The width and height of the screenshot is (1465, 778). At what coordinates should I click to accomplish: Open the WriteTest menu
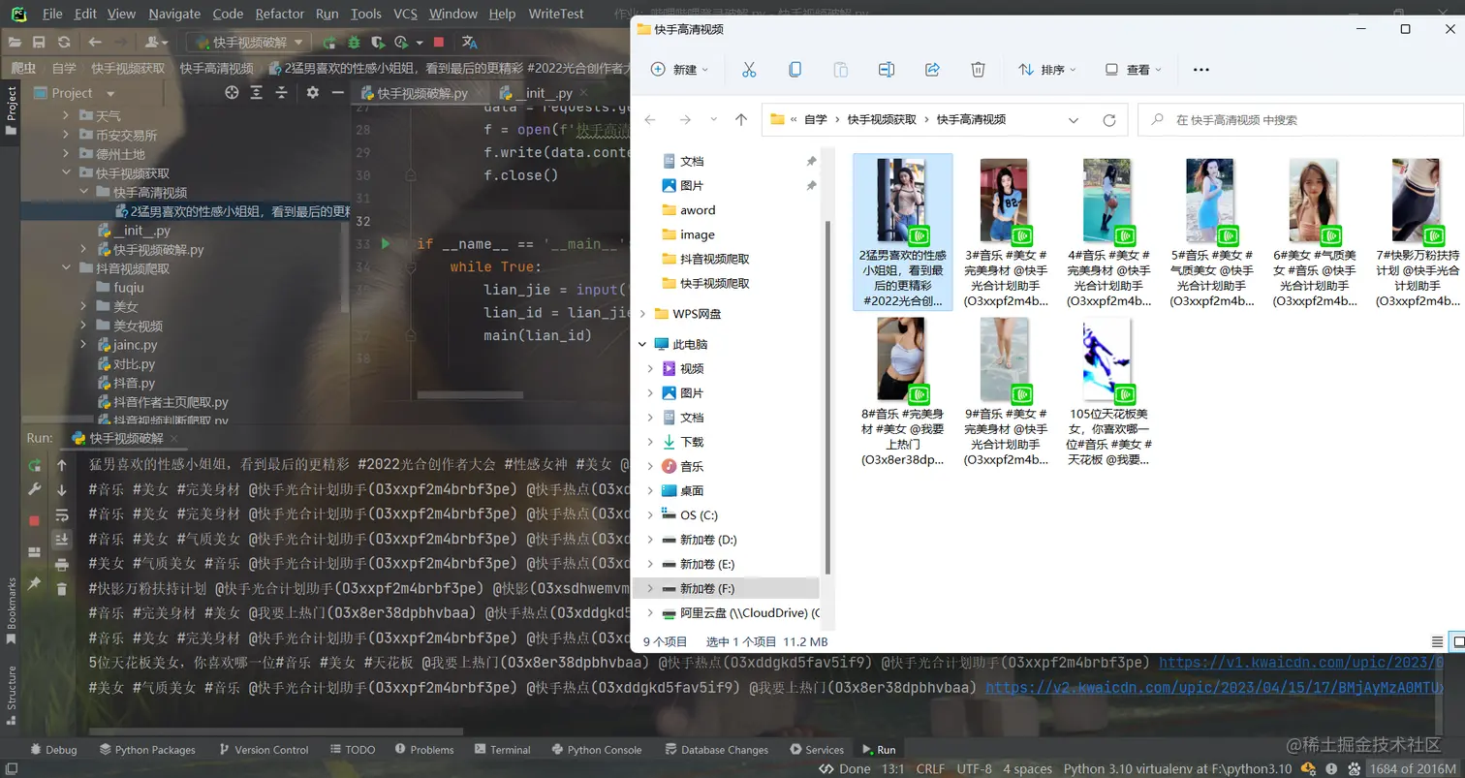point(556,14)
